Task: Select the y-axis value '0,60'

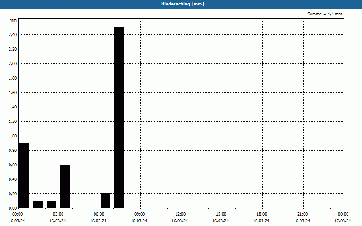Action: click(13, 165)
